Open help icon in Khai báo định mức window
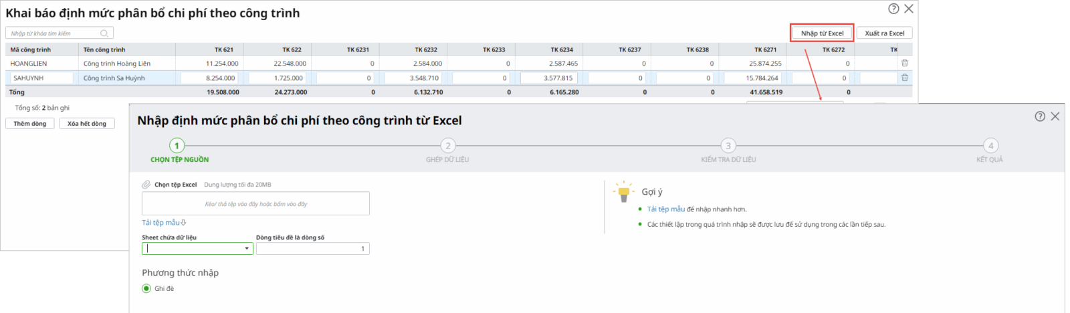 coord(893,9)
